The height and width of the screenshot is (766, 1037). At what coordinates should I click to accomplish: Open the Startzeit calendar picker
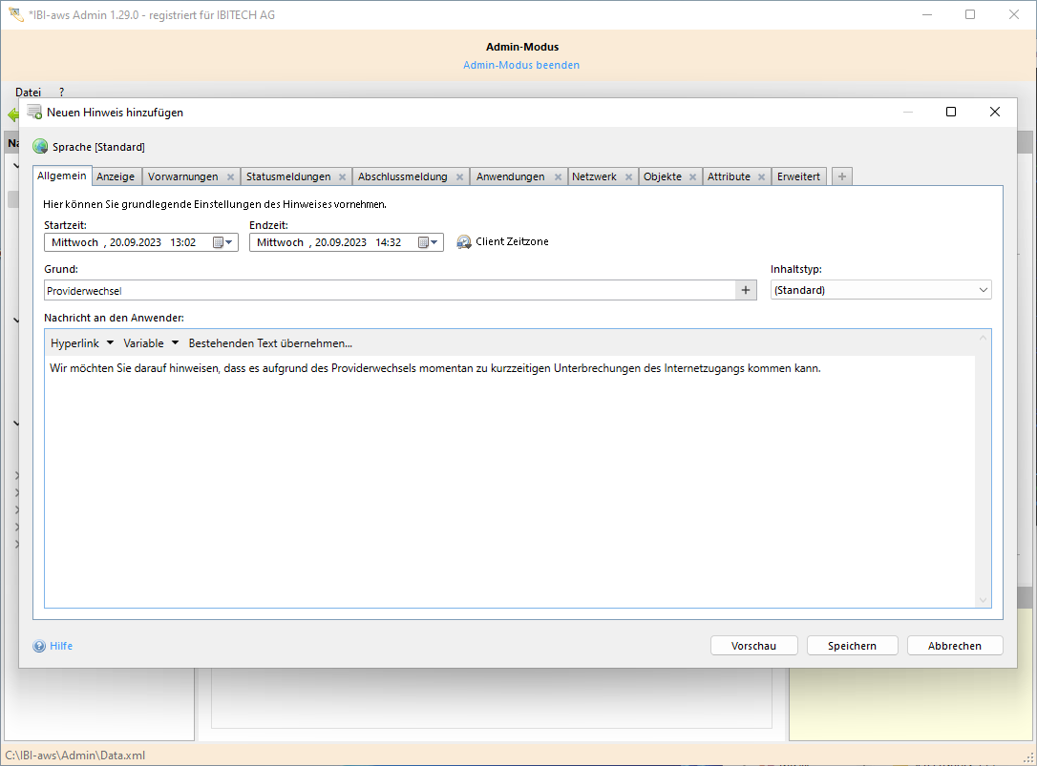tap(222, 242)
